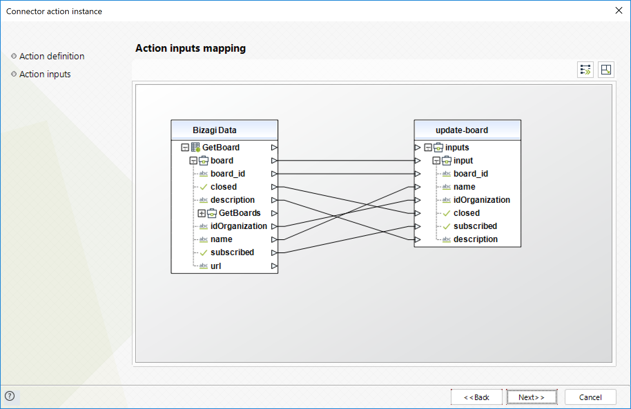631x409 pixels.
Task: Select subscribed in update-board panel
Action: [475, 226]
